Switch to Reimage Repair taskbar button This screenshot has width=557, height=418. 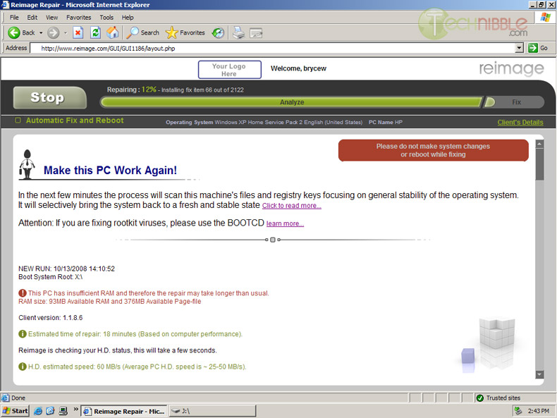click(x=123, y=411)
